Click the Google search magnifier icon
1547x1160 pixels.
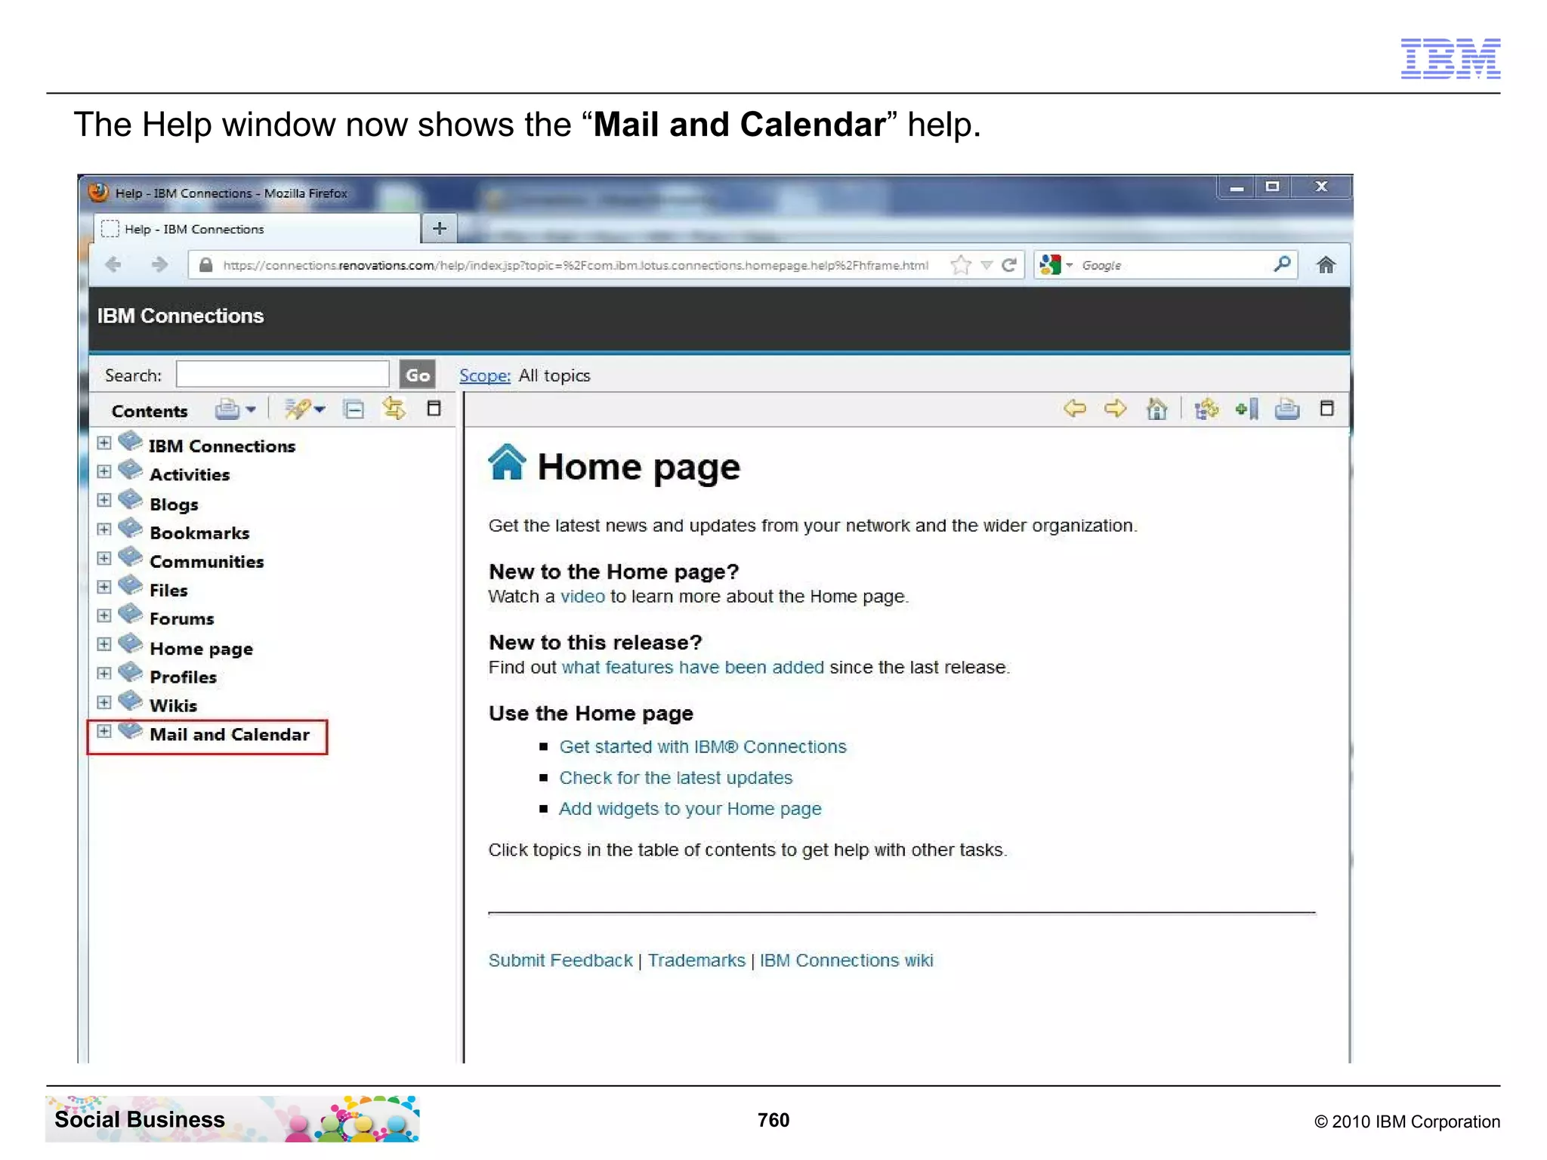coord(1281,264)
